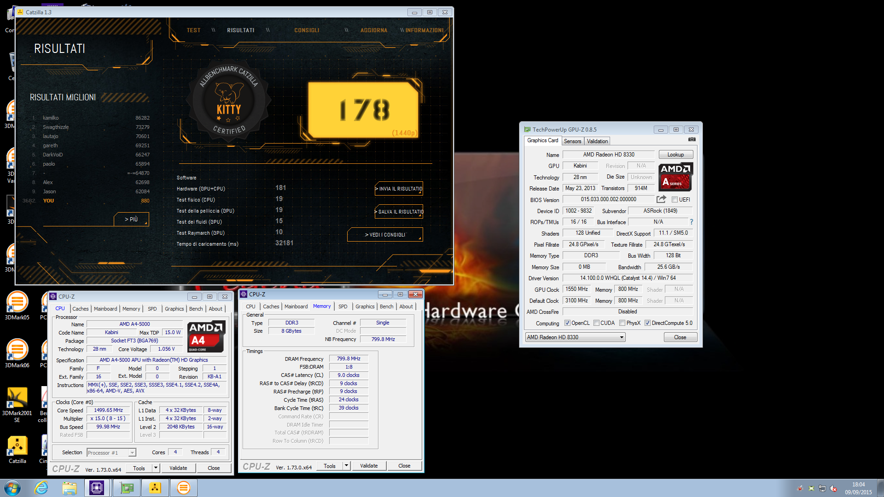The width and height of the screenshot is (884, 497).
Task: Click the YOU row in results list
Action: click(86, 201)
